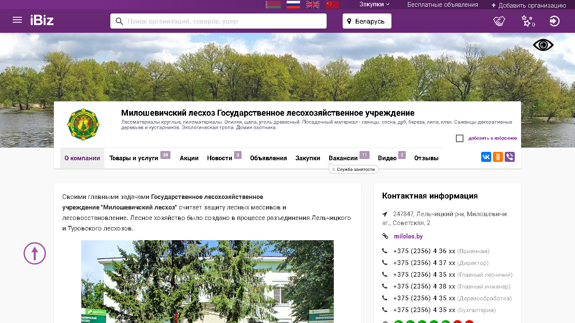This screenshot has height=323, width=575.
Task: Click phone number +375 (2356) 4 36 xx
Action: coord(424,251)
